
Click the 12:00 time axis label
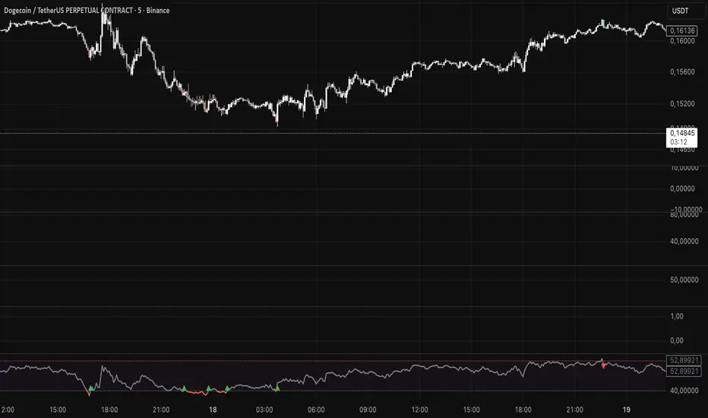point(419,410)
